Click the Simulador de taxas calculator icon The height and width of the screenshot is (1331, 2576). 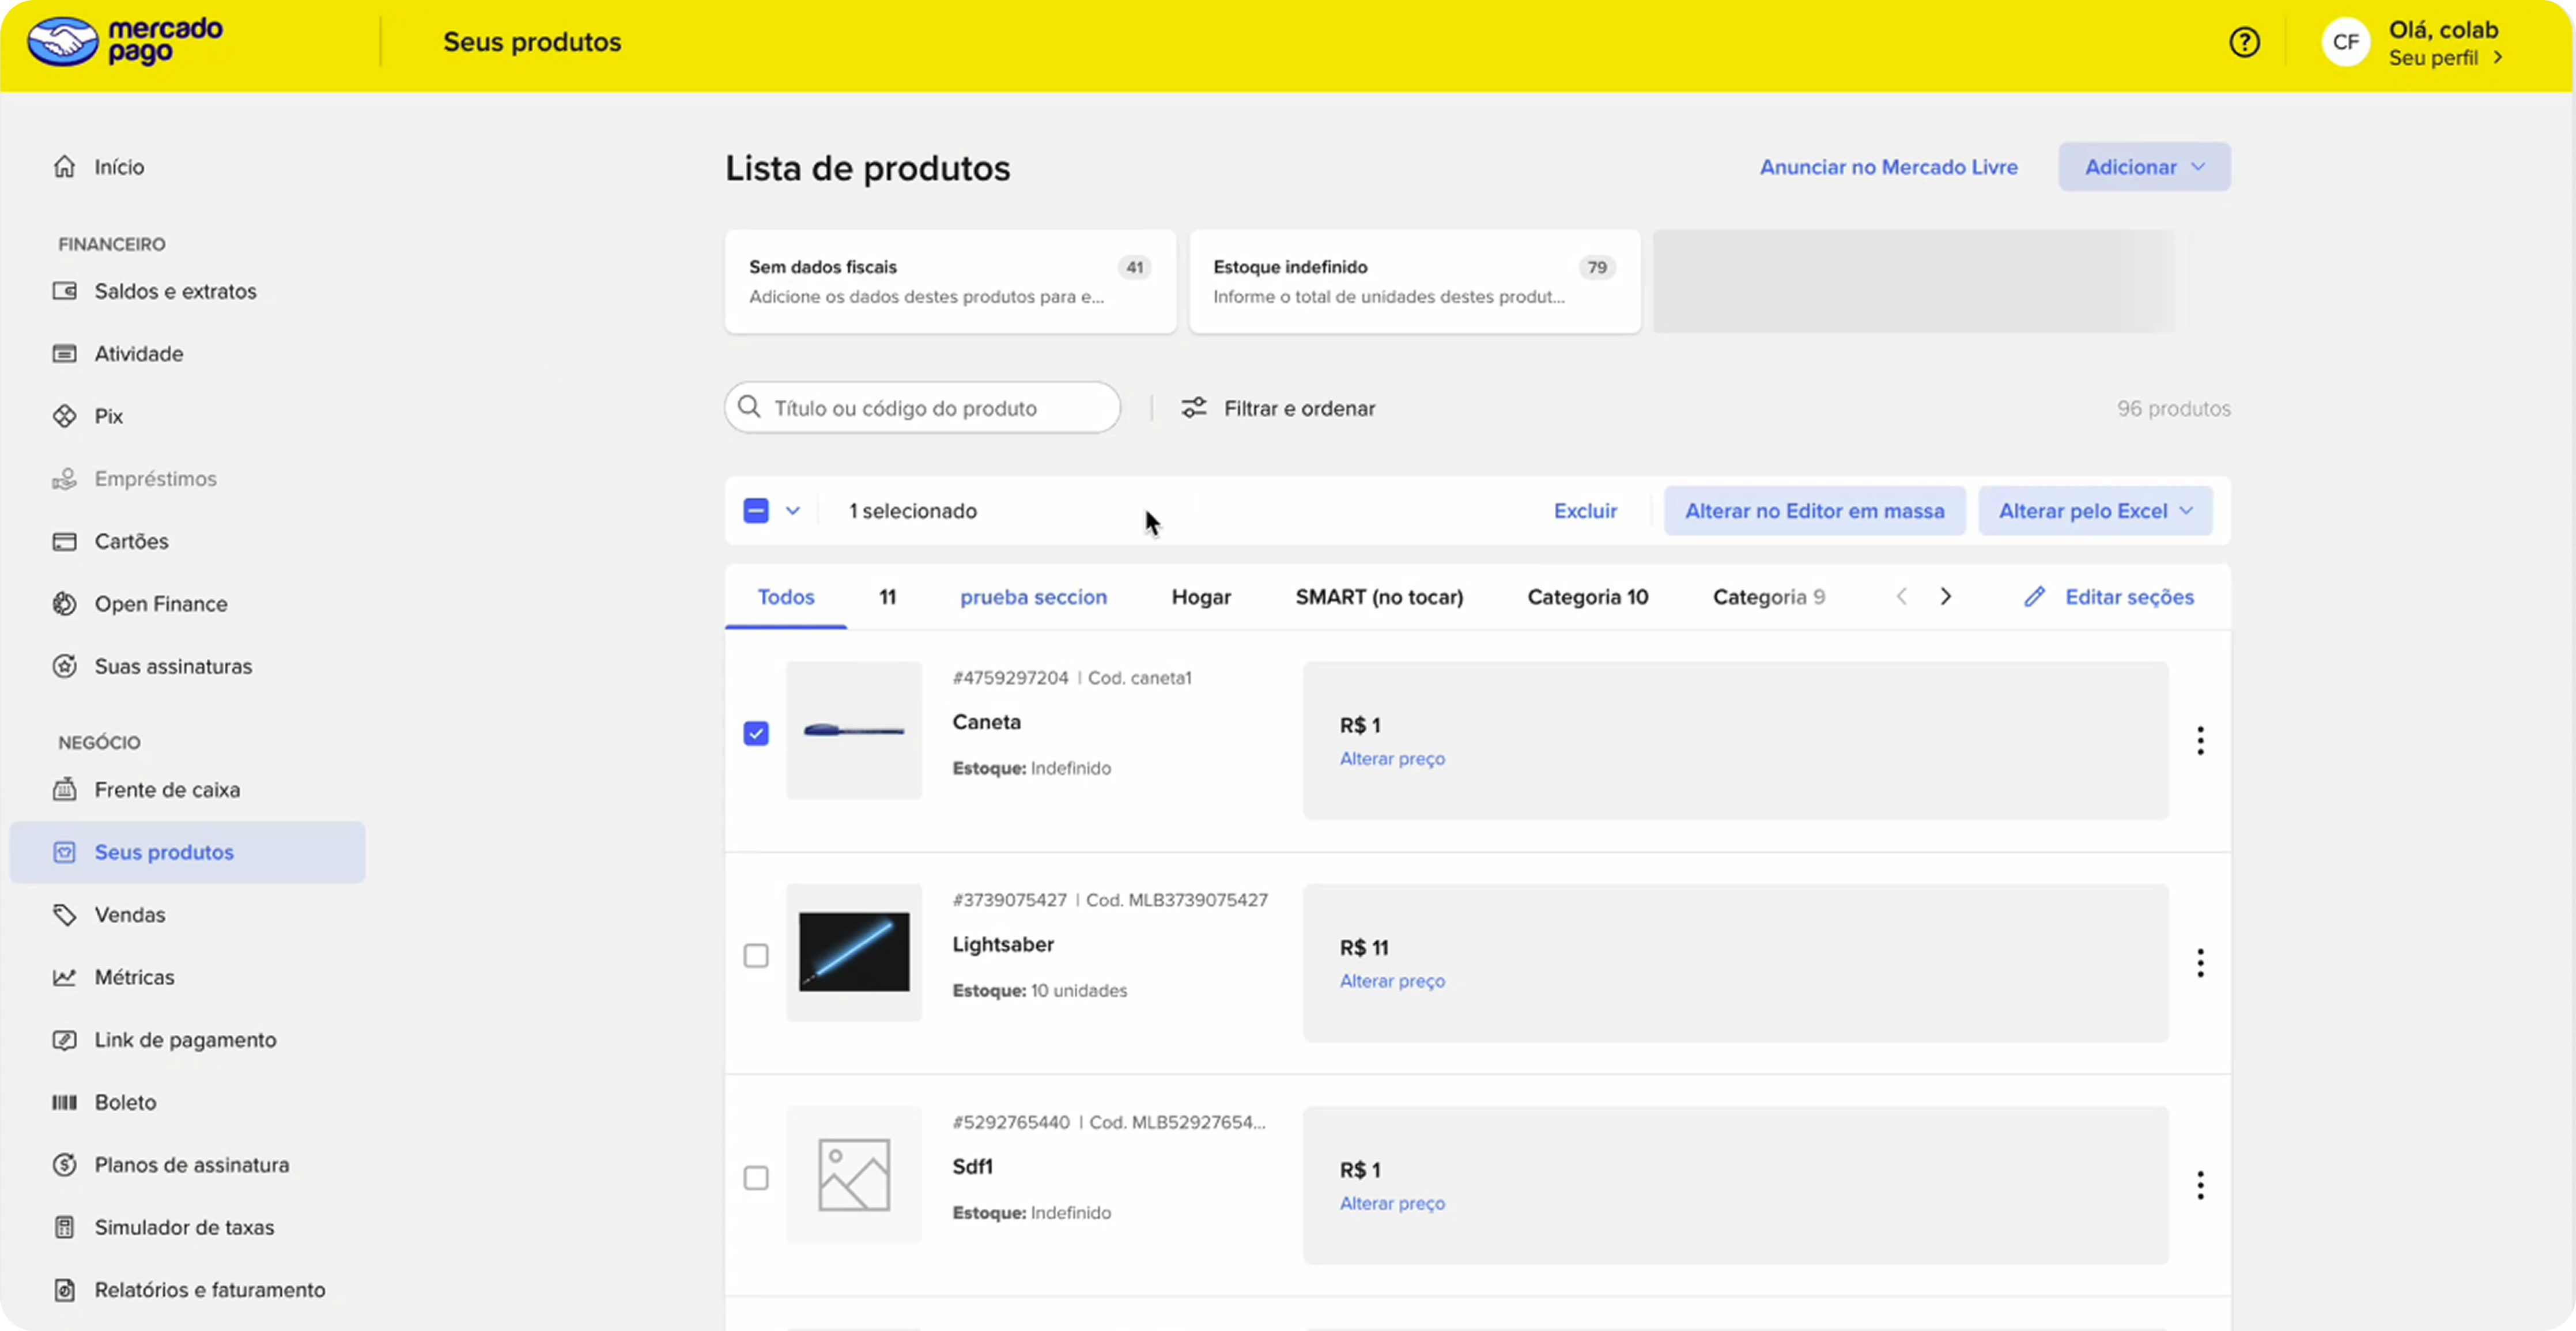click(65, 1227)
